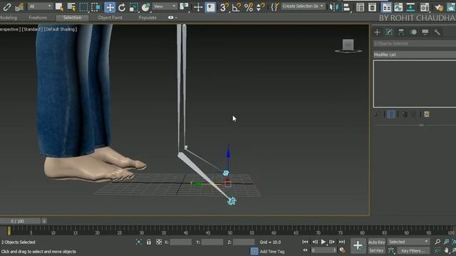Image resolution: width=456 pixels, height=256 pixels.
Task: Open the Schematic View icon
Action: [410, 7]
